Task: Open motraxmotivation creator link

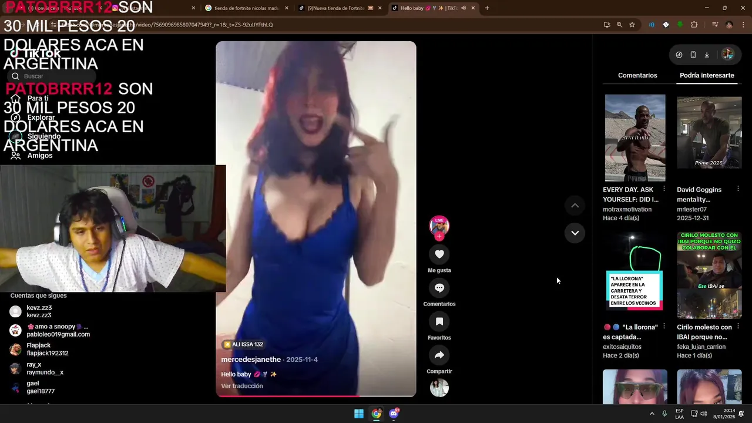Action: coord(627,209)
